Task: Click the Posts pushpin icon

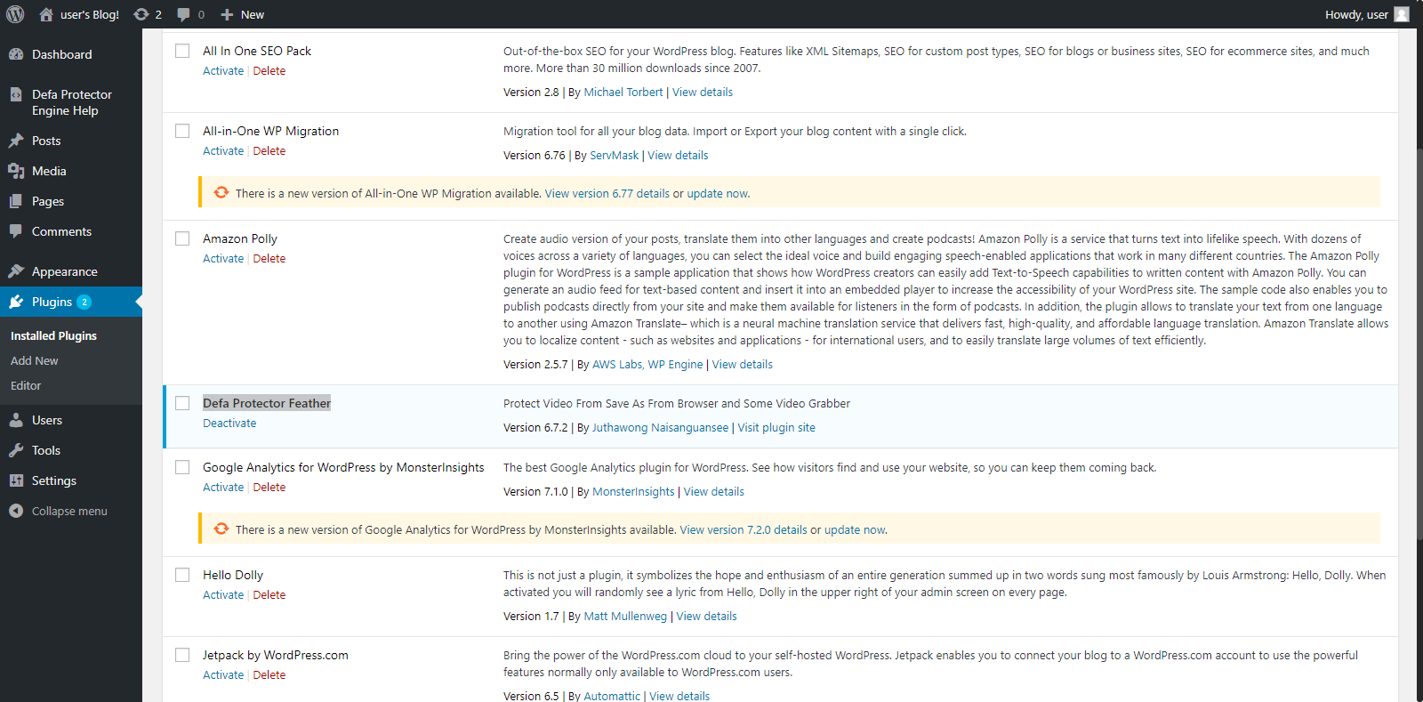Action: pos(16,141)
